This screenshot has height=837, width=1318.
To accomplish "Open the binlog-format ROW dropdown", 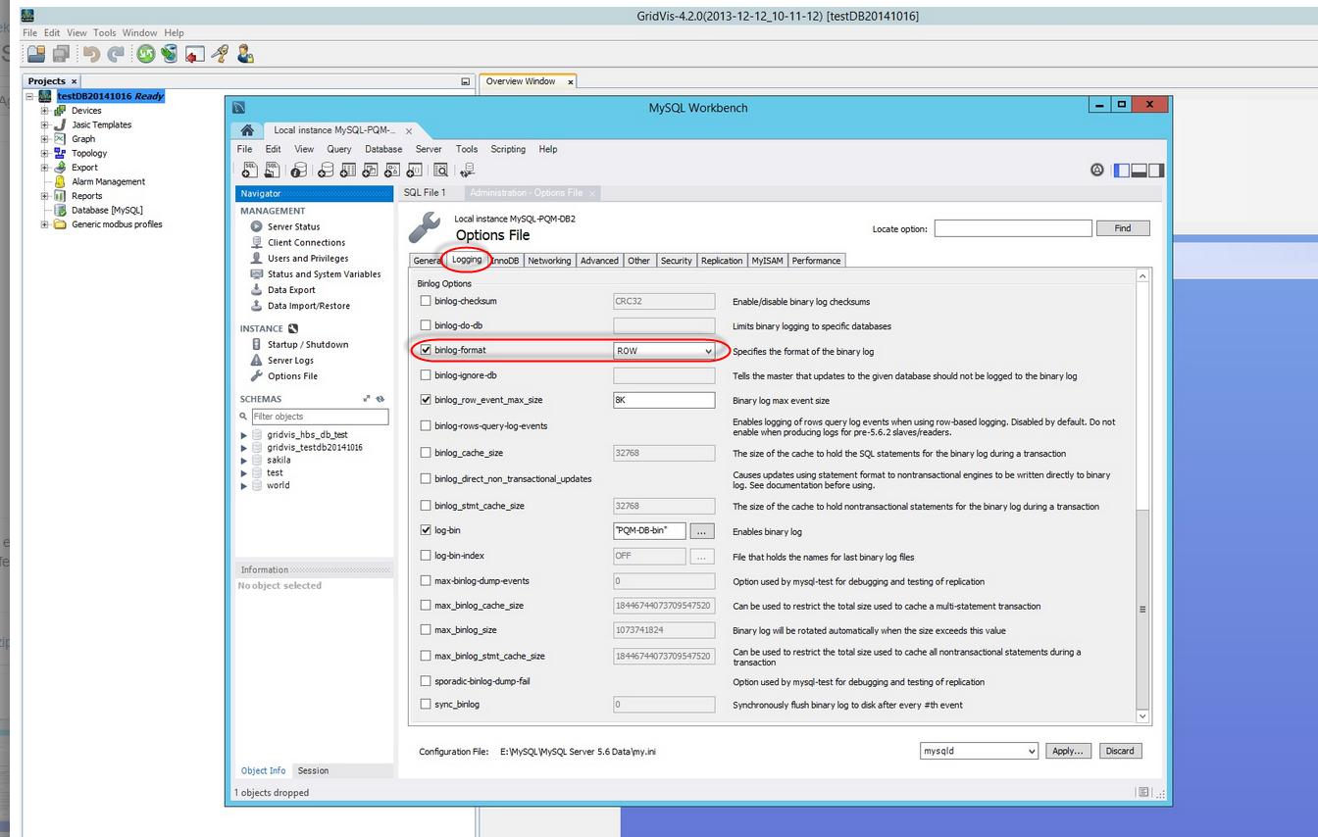I will pos(664,350).
